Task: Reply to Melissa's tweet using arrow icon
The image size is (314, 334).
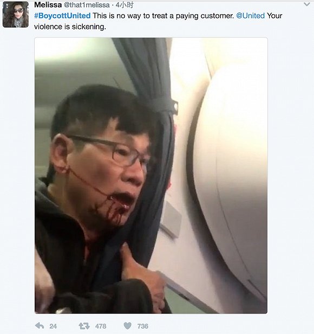Action: pyautogui.click(x=40, y=326)
